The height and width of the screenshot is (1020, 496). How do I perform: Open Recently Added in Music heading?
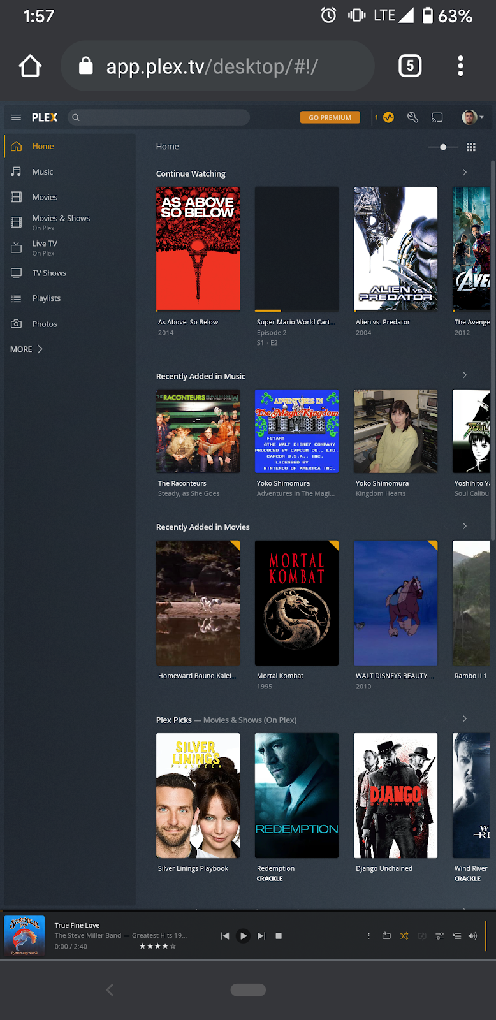click(x=200, y=376)
